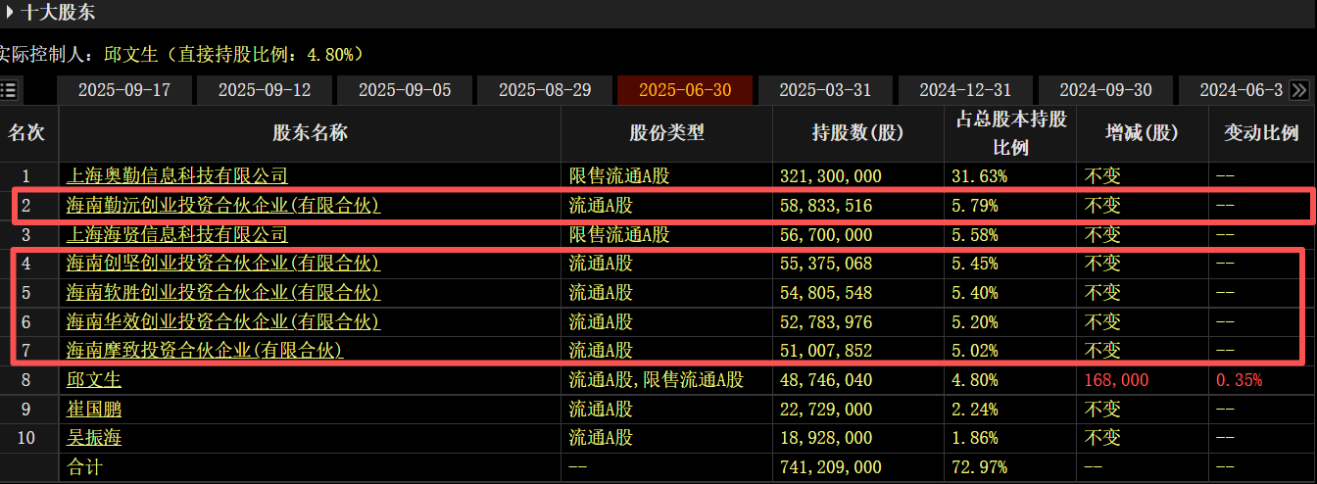Click the red 0.35% change ratio
Screen dimensions: 1317x484
(1240, 379)
